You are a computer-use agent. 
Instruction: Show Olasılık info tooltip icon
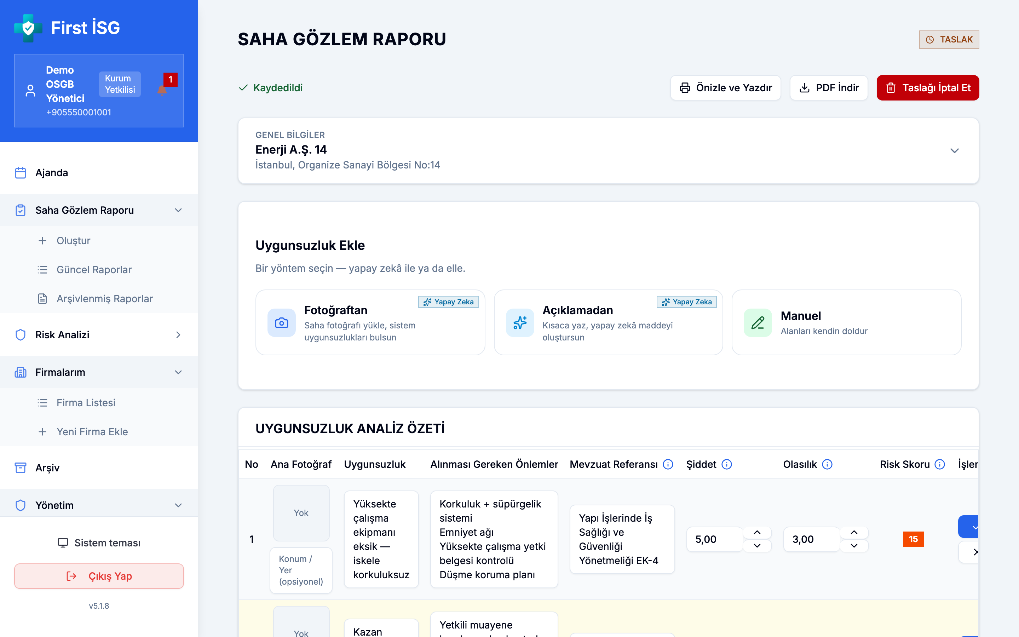click(828, 464)
